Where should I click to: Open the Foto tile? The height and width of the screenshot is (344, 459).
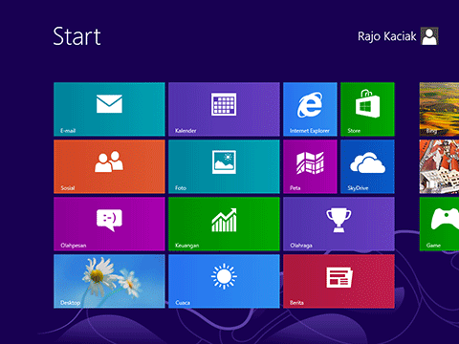coord(224,166)
